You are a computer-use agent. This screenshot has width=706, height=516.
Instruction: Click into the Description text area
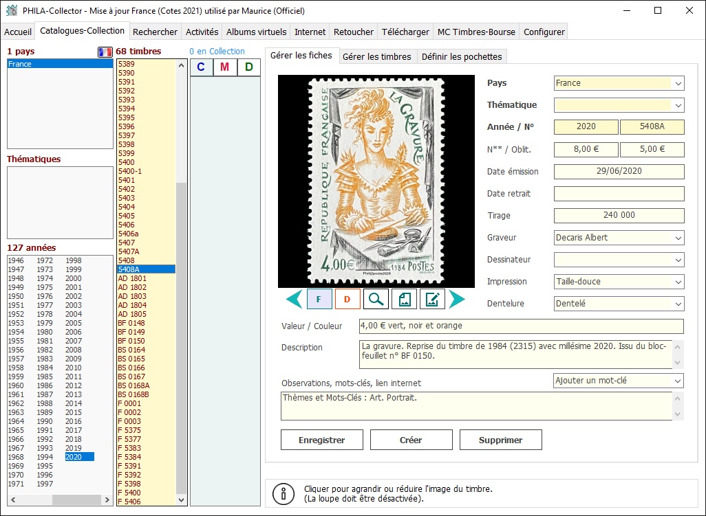(x=515, y=354)
